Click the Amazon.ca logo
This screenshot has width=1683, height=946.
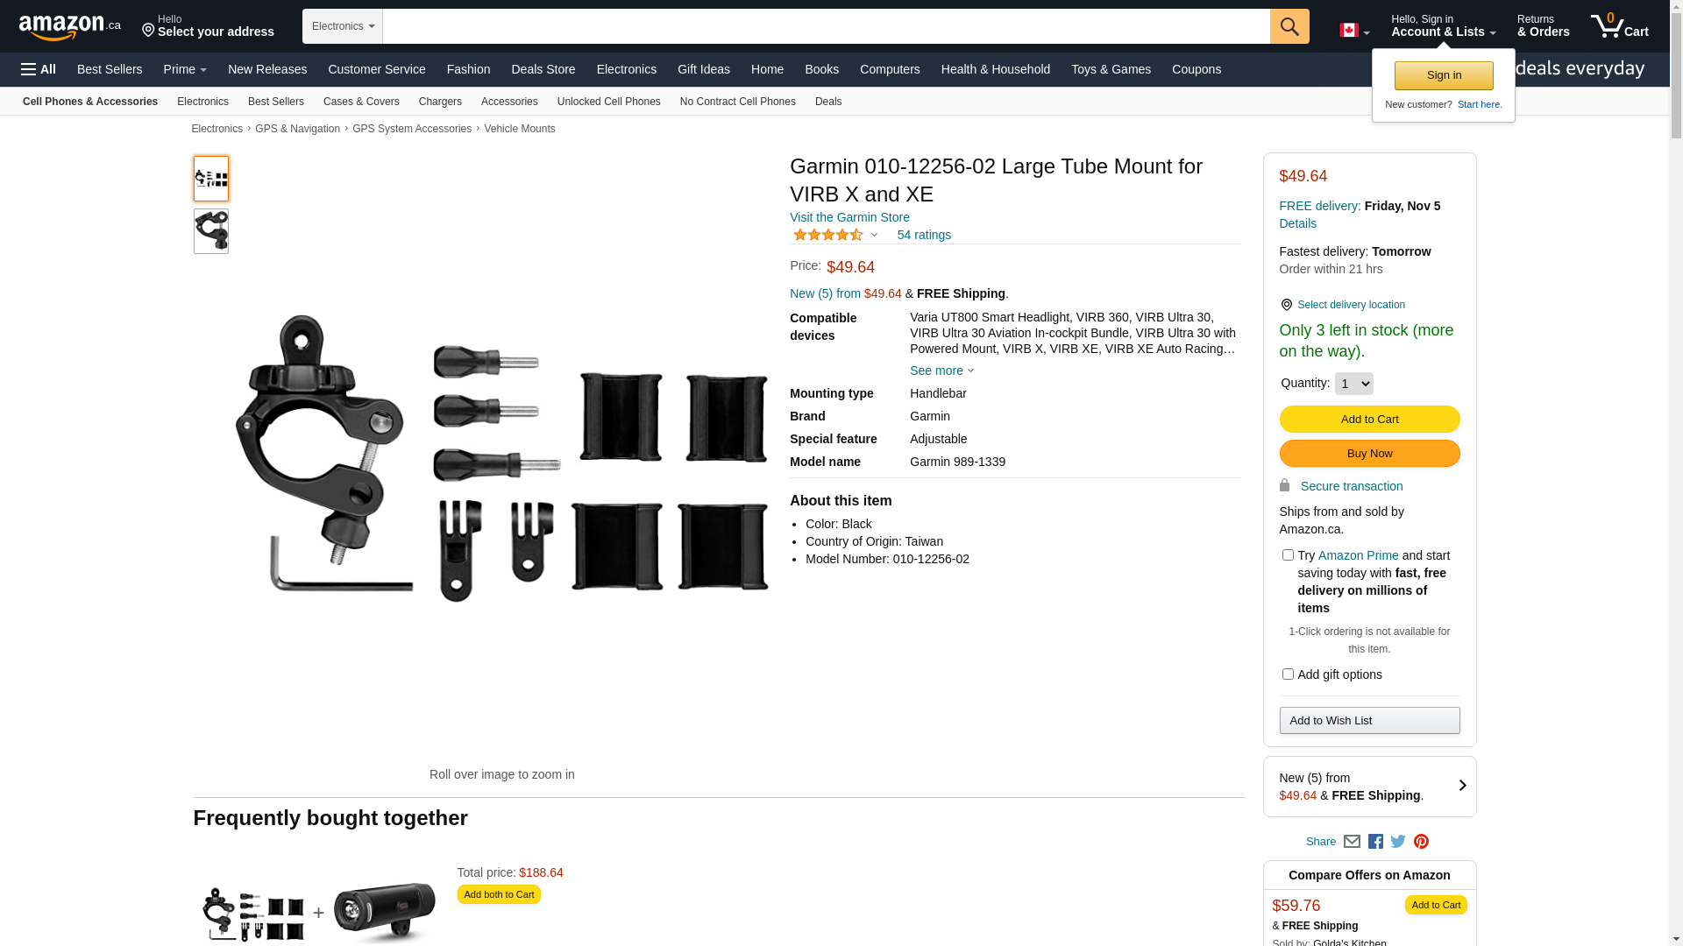coord(70,27)
